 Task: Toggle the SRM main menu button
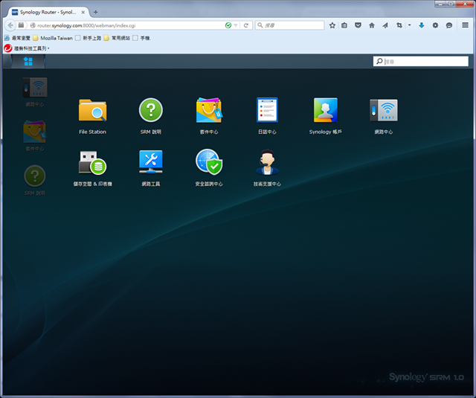click(28, 61)
